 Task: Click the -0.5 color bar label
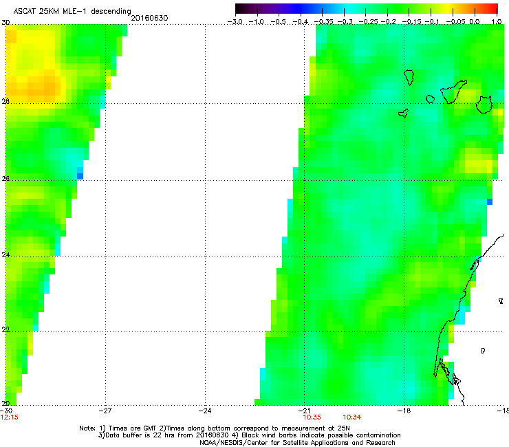pos(278,22)
